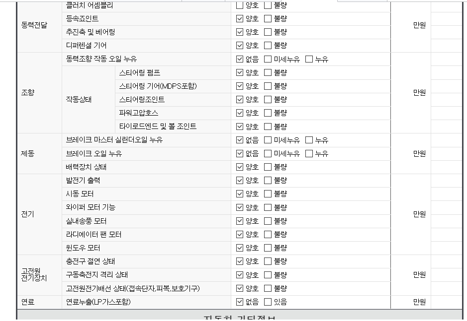Tick 불량 checkbox for 스티어링 펌프
This screenshot has height=321, width=467.
tap(268, 72)
